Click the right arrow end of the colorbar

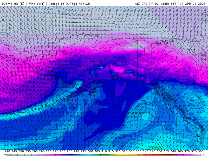click(203, 155)
